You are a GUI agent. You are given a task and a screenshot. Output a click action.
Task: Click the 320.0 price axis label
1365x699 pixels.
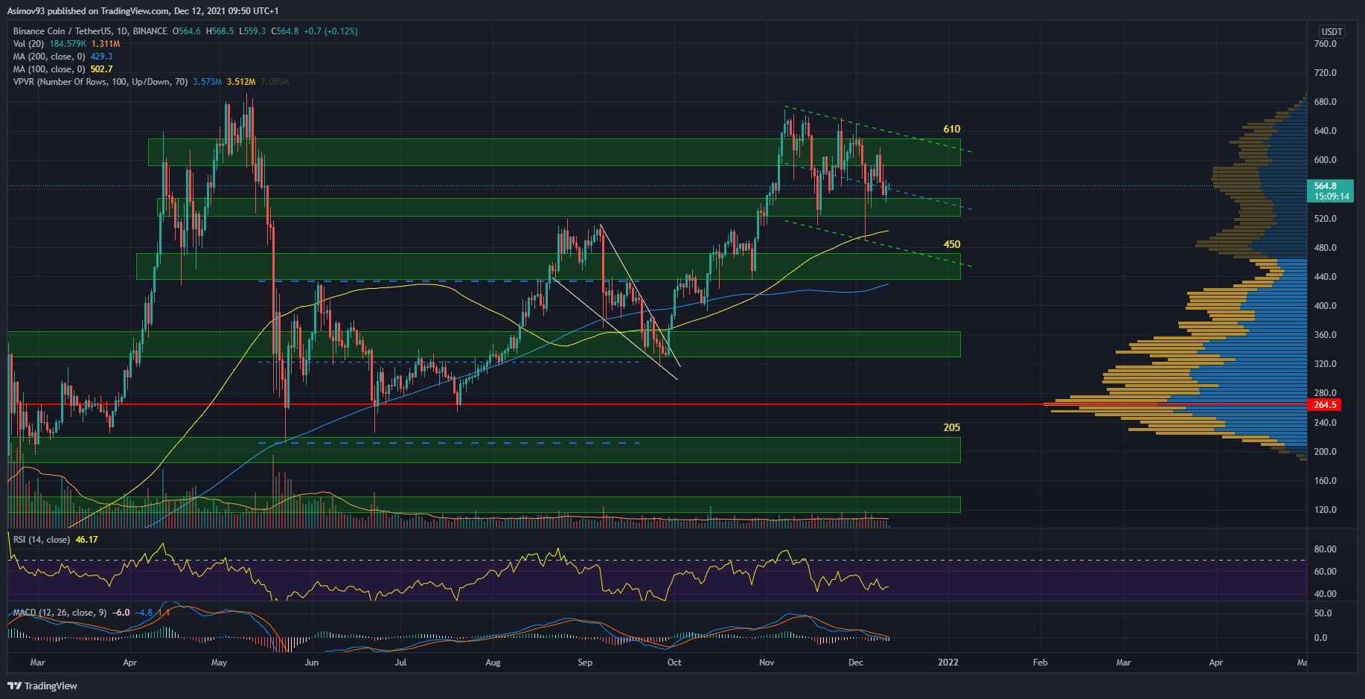coord(1326,364)
